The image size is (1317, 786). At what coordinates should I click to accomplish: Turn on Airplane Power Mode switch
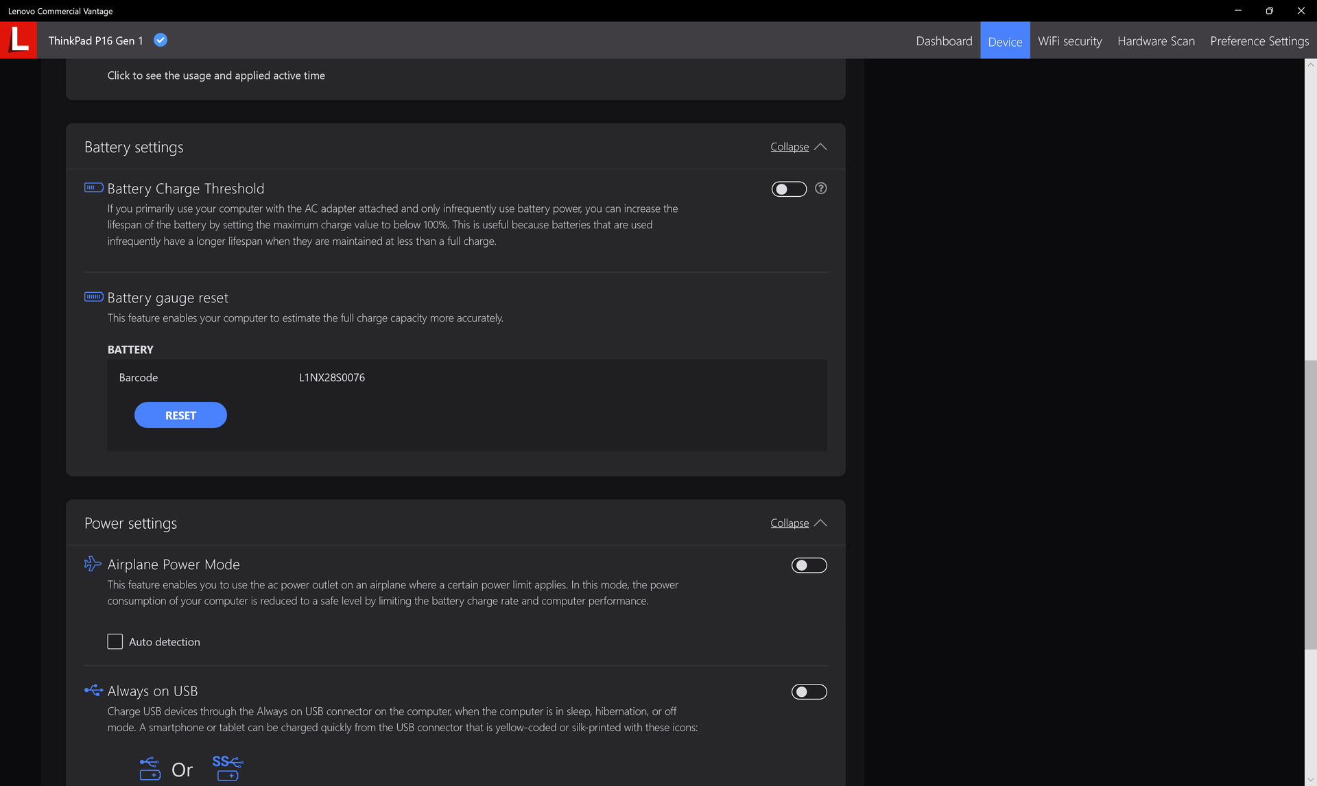[x=809, y=565]
